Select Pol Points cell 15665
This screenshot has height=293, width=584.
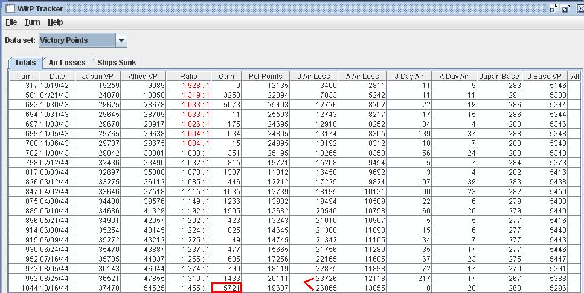265,250
